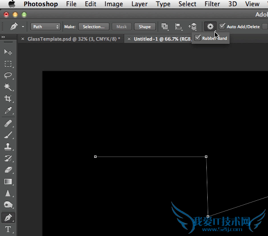Switch to Untitled-1 document tab
Viewport: 268px width, 236px height.
point(162,39)
